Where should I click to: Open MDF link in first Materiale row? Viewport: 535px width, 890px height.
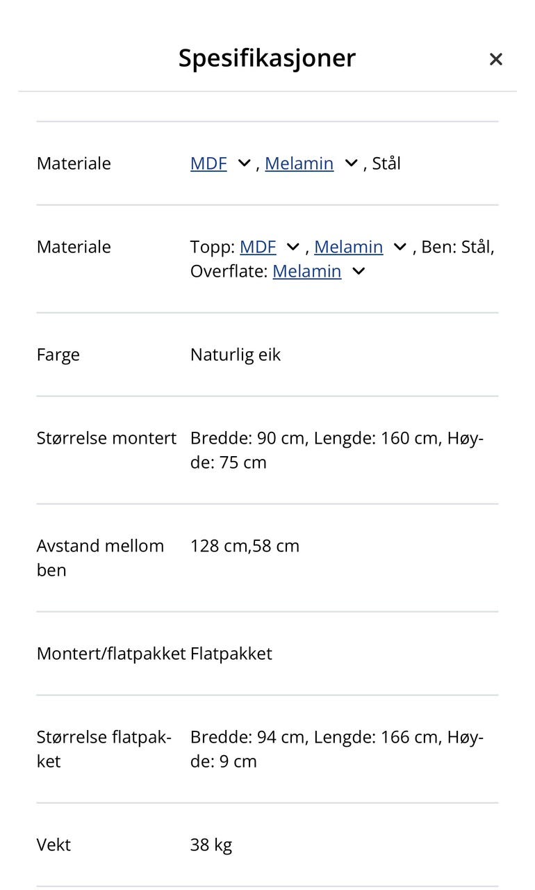click(208, 163)
